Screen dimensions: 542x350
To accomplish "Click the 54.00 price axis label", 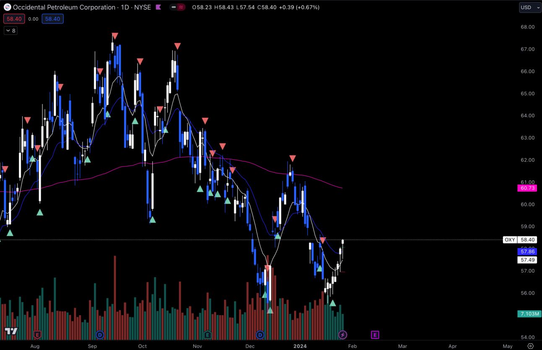I will click(x=527, y=337).
